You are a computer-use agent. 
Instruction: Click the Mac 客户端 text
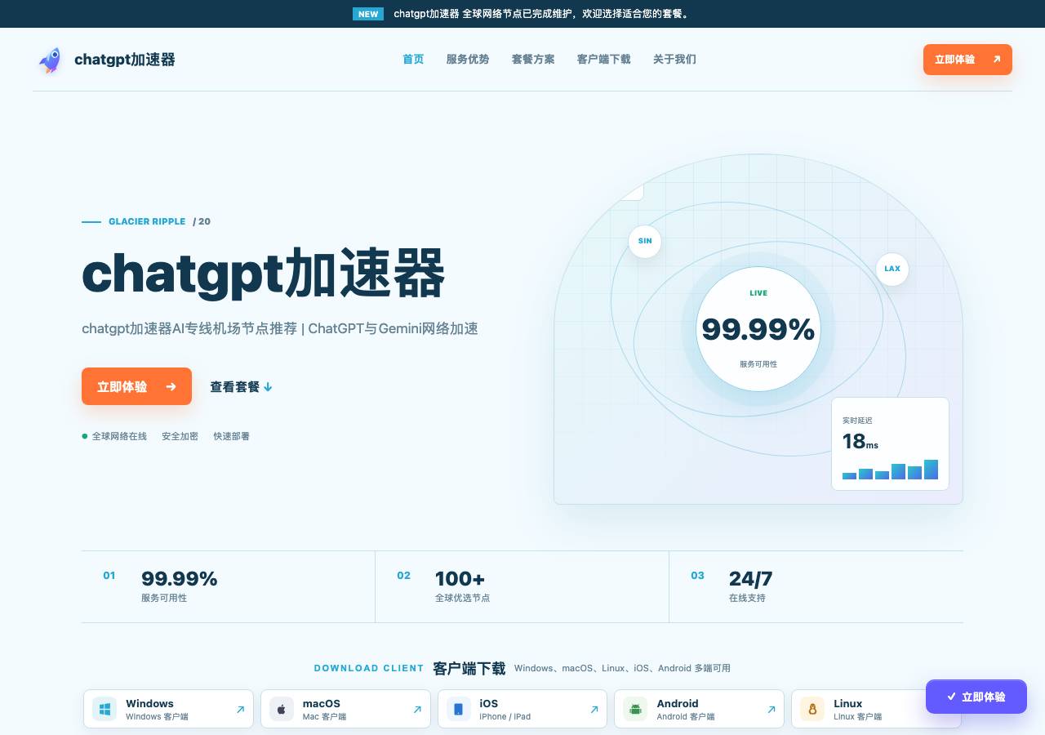click(324, 717)
